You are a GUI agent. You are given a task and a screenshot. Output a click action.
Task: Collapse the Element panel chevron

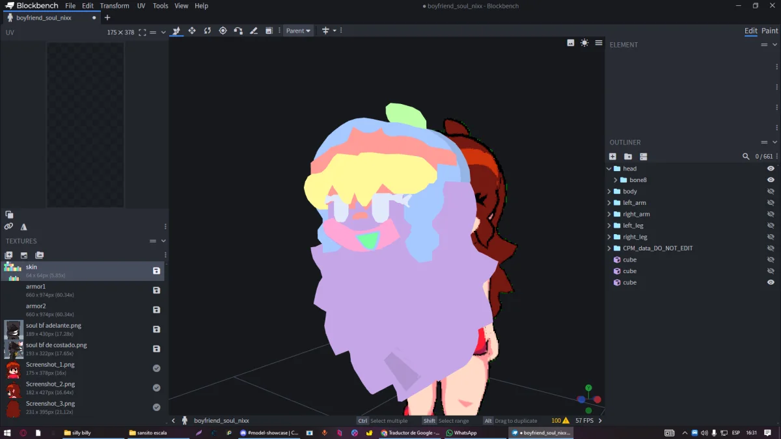pos(774,45)
